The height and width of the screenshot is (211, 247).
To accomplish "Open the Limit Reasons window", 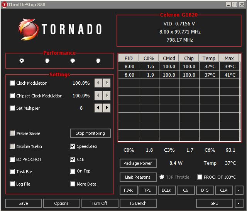I will (x=138, y=177).
